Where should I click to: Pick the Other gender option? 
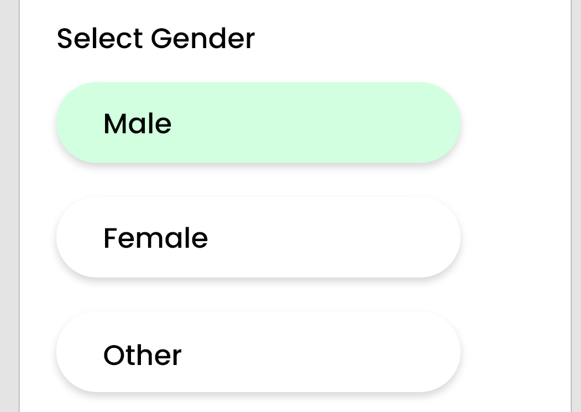(258, 352)
